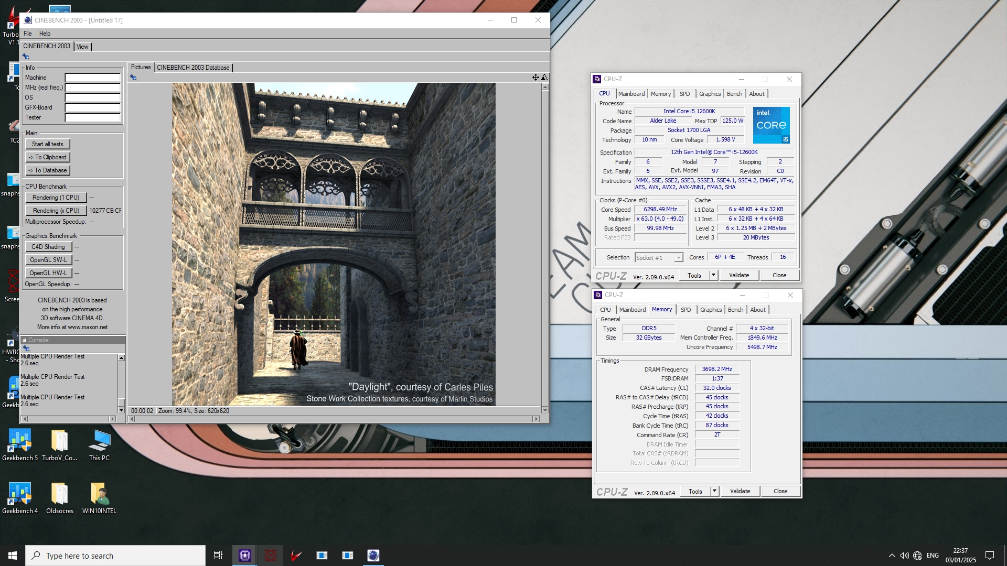
Task: Click the network globe icon in tray
Action: coord(917,556)
